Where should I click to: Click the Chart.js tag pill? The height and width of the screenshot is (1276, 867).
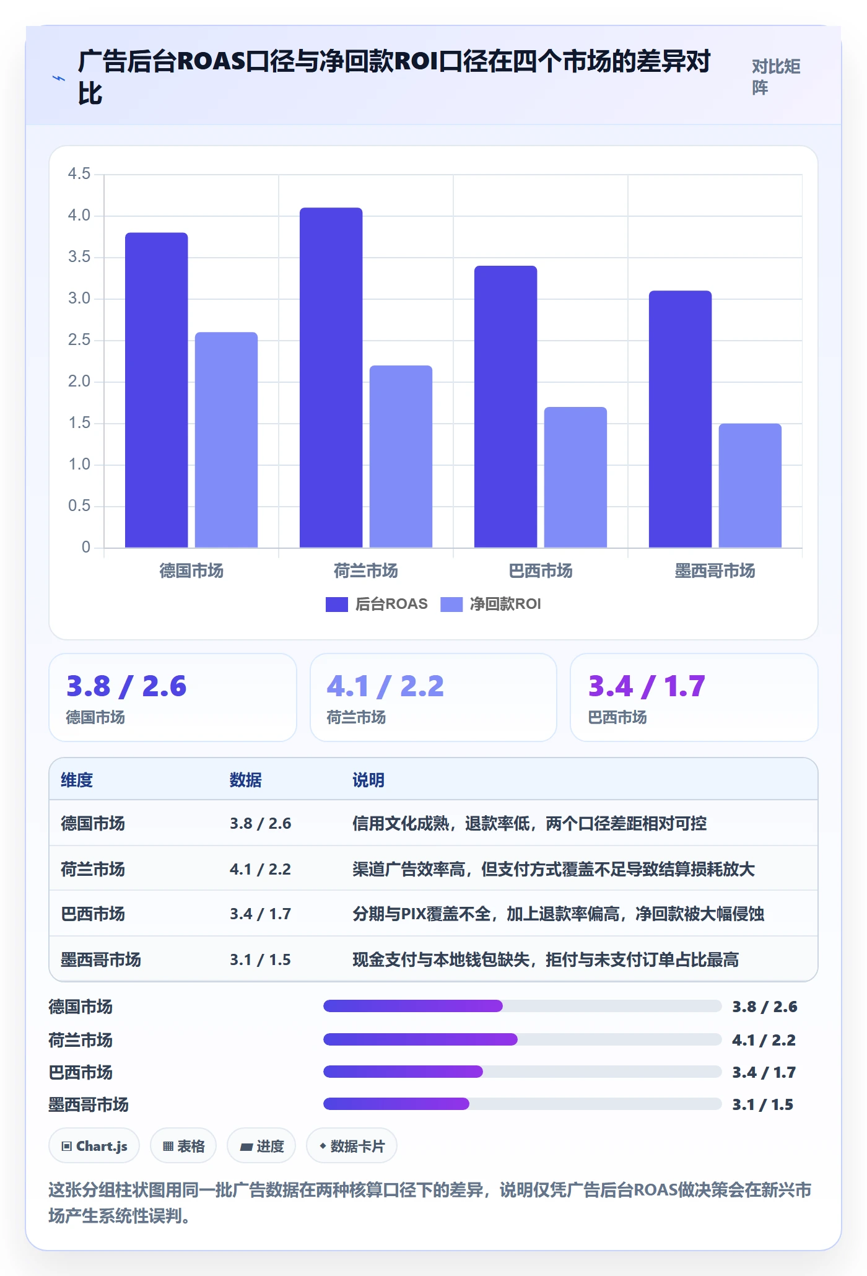94,1146
